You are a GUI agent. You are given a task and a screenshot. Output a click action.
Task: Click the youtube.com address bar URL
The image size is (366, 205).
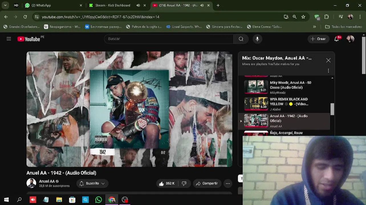100,17
